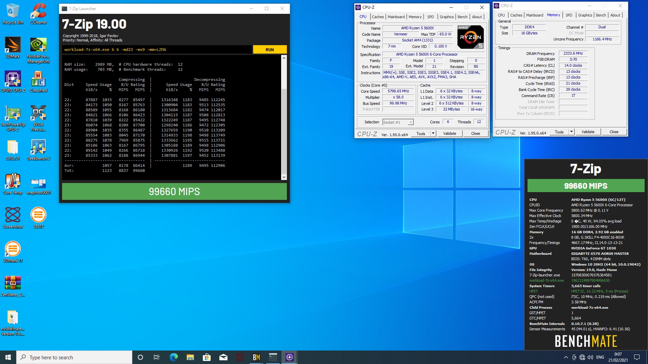This screenshot has width=648, height=364.
Task: Open the Action Center notifications icon
Action: click(637, 357)
